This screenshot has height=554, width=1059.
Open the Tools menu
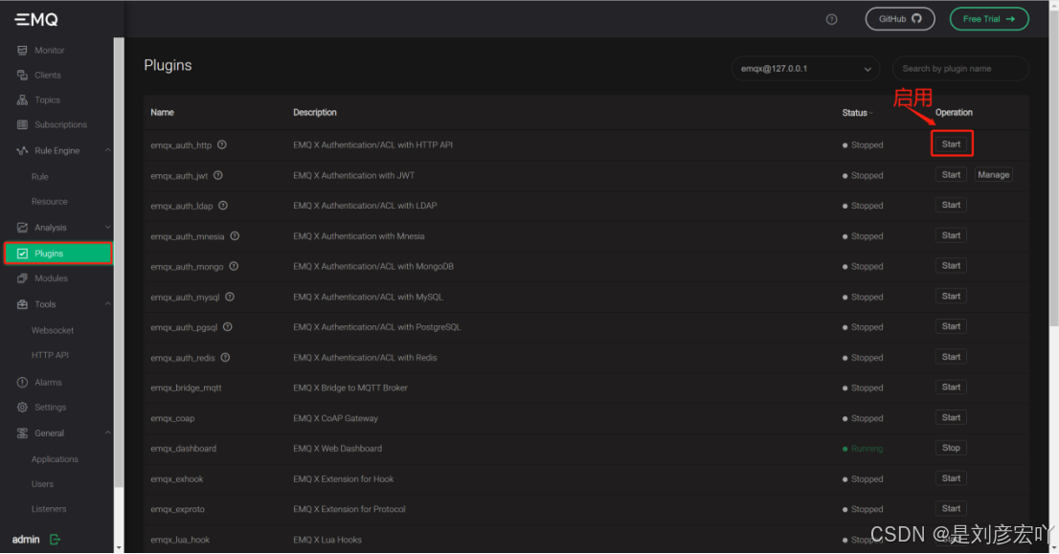[45, 304]
